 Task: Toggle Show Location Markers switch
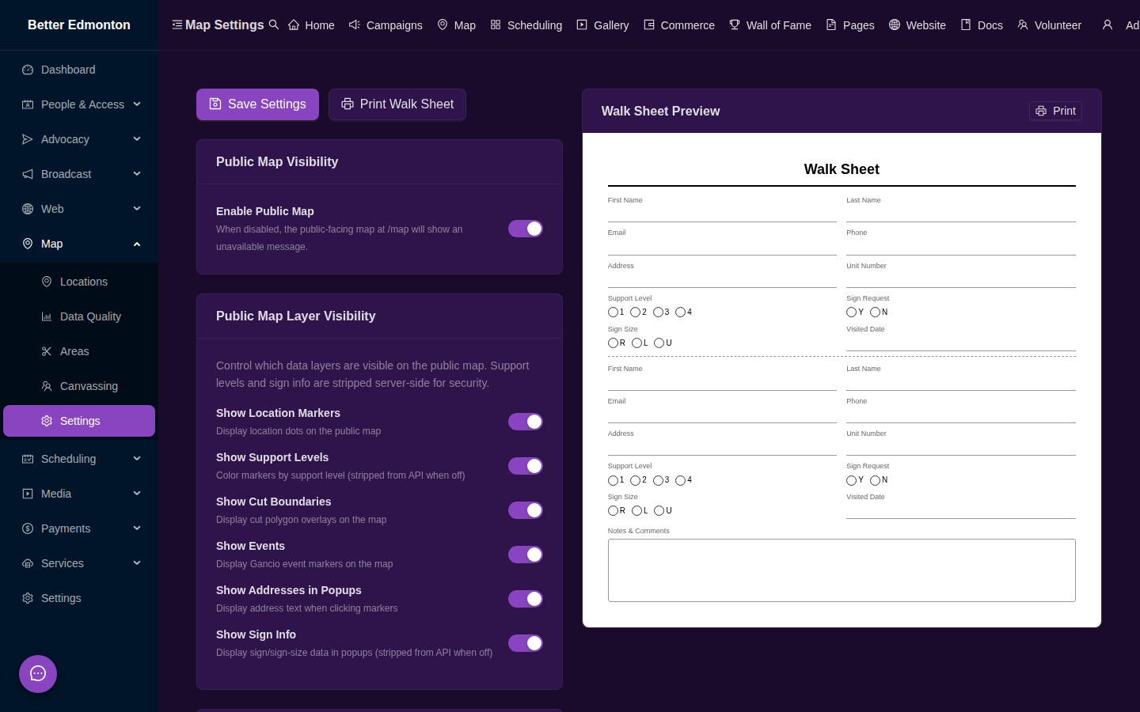click(x=526, y=422)
